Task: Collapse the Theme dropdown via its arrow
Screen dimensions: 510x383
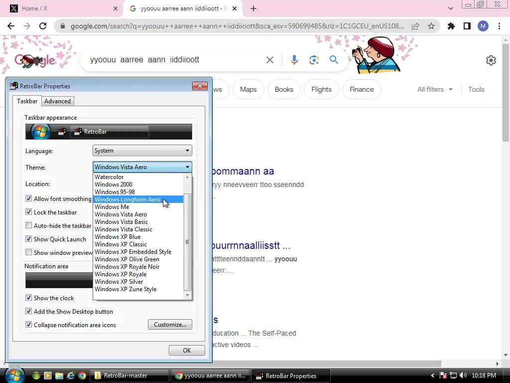Action: click(187, 167)
